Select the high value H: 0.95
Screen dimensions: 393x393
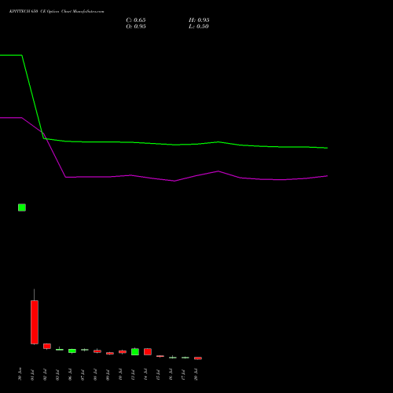pos(199,20)
